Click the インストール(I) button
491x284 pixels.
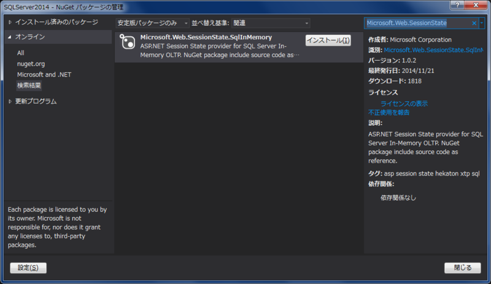(328, 40)
